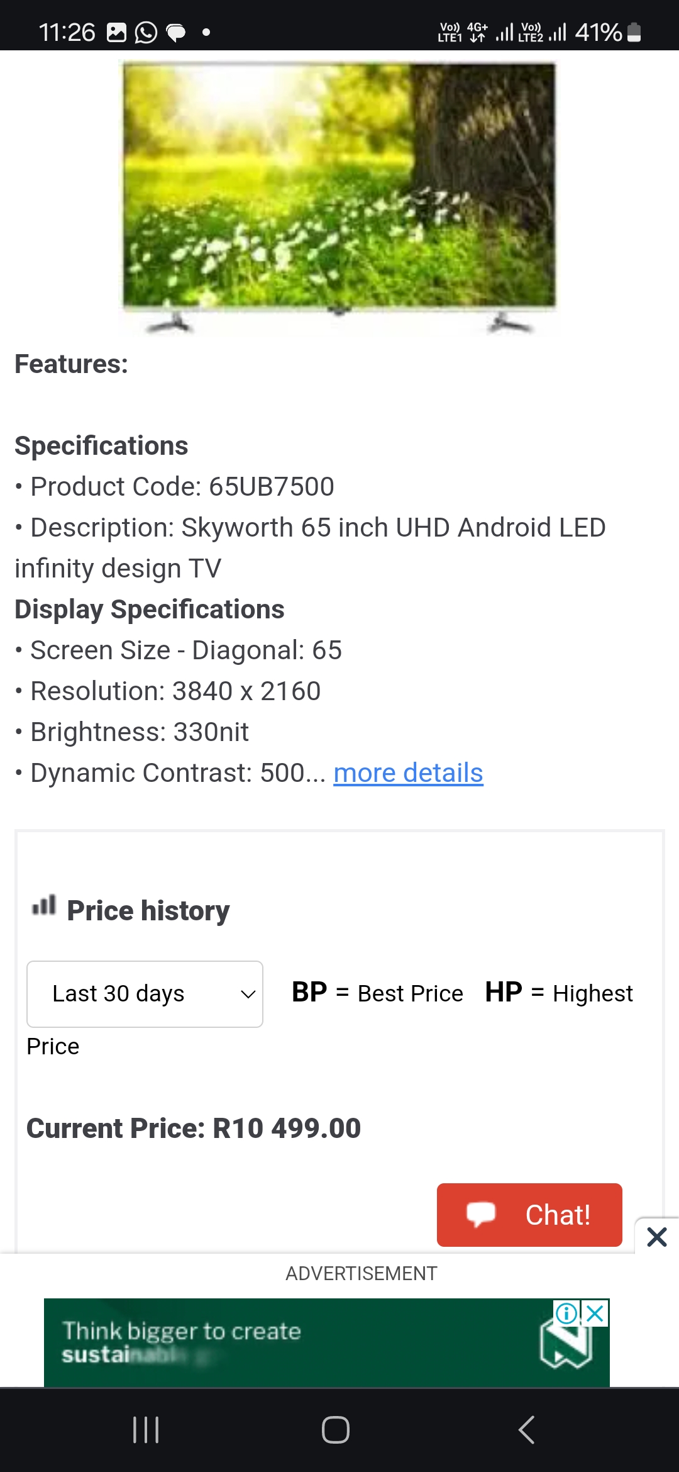This screenshot has height=1472, width=679.
Task: Open the more details link
Action: pyautogui.click(x=408, y=772)
